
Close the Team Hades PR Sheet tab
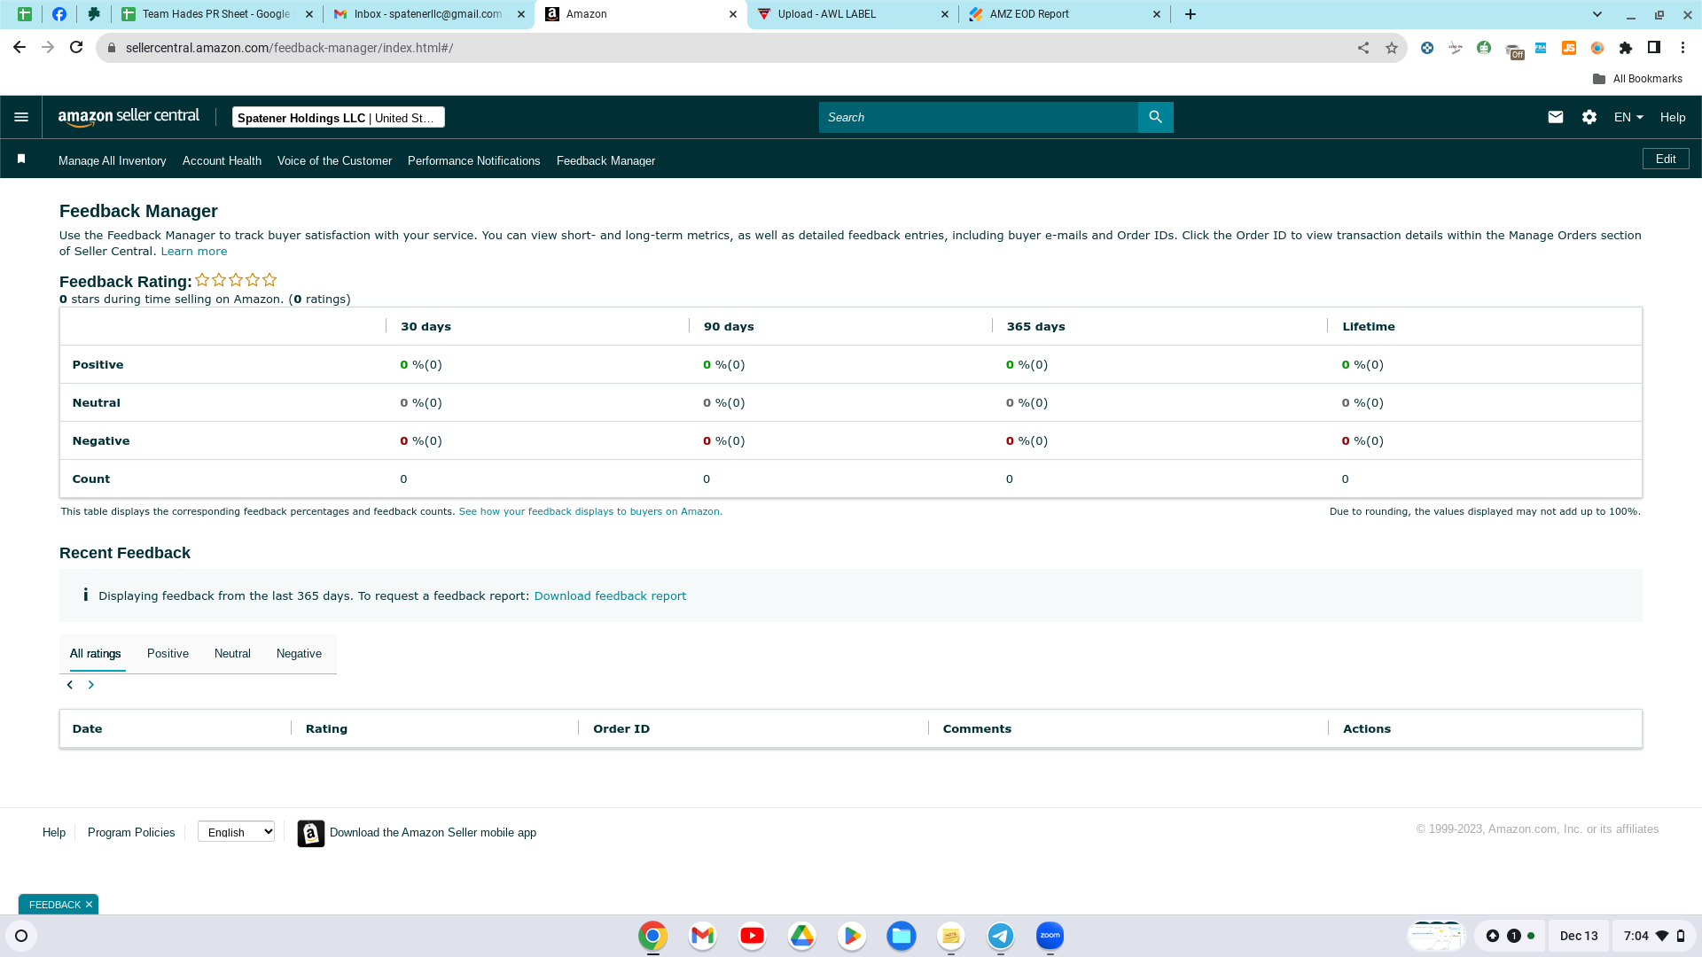308,14
